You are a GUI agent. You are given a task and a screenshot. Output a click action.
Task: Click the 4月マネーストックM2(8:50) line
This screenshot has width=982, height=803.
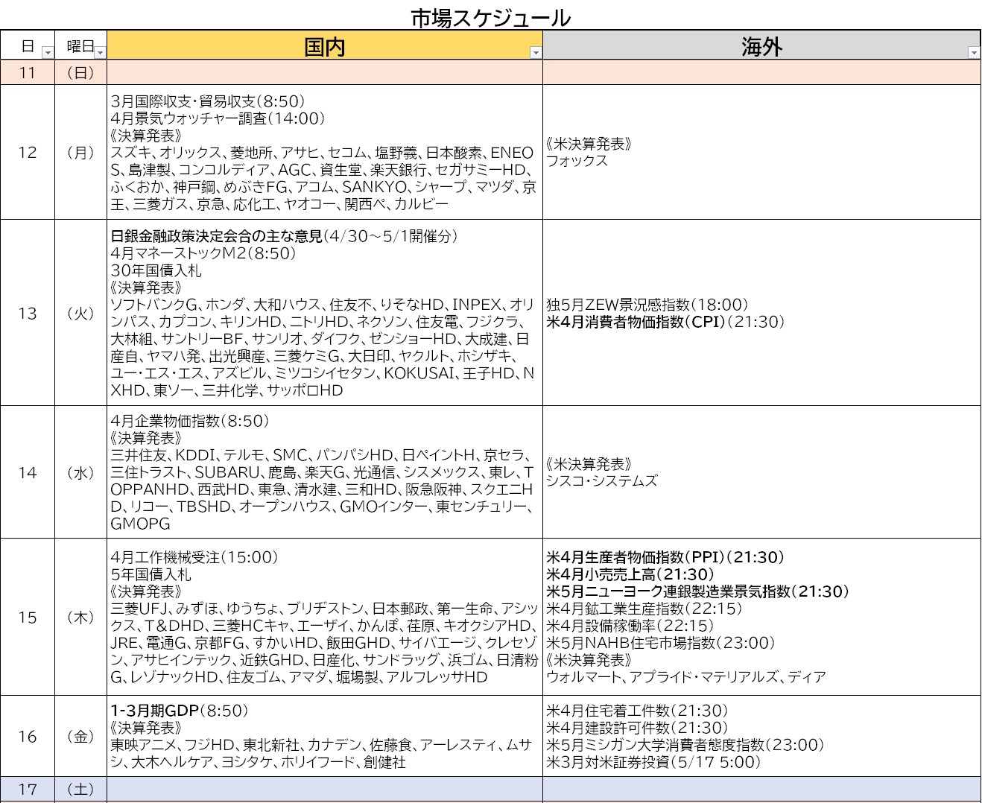(x=203, y=253)
